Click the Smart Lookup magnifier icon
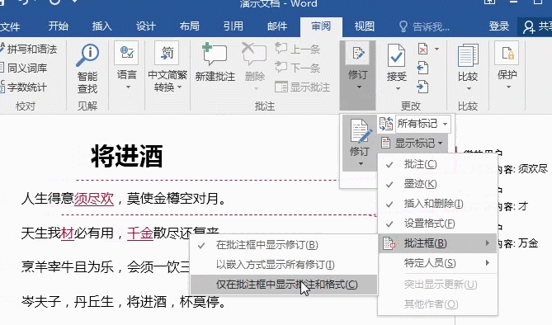 tap(87, 55)
